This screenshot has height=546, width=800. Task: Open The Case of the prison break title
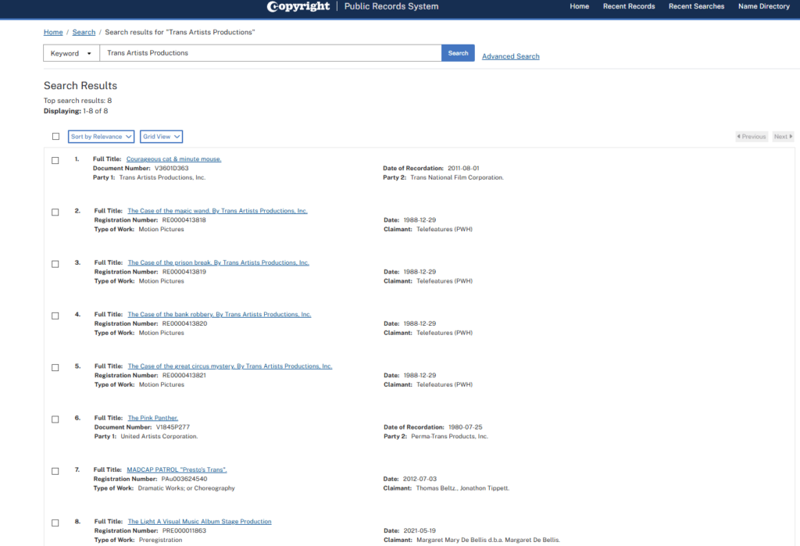pyautogui.click(x=219, y=262)
